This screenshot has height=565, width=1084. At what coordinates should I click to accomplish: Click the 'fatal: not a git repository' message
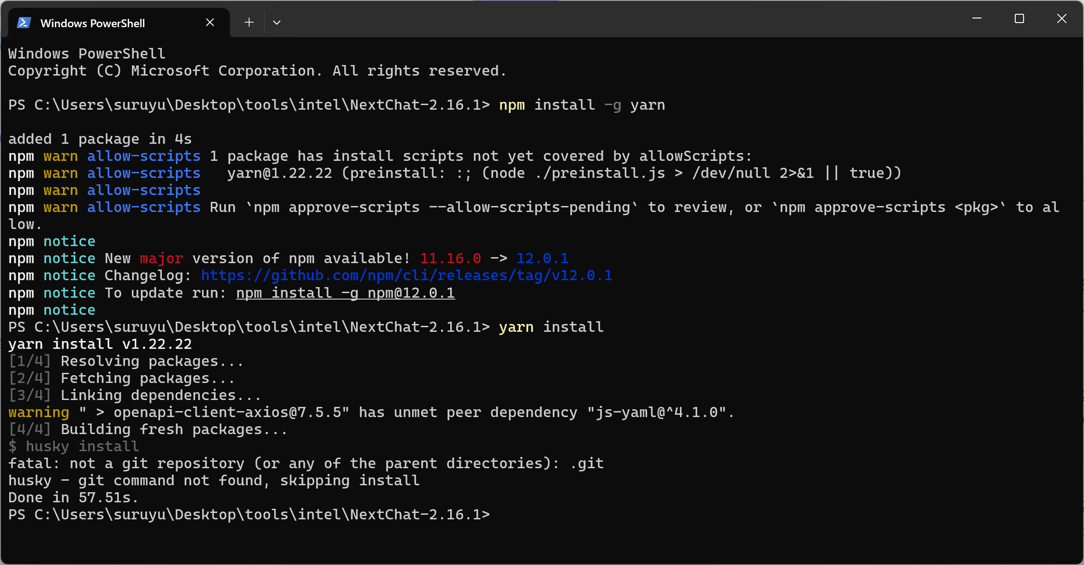tap(306, 464)
